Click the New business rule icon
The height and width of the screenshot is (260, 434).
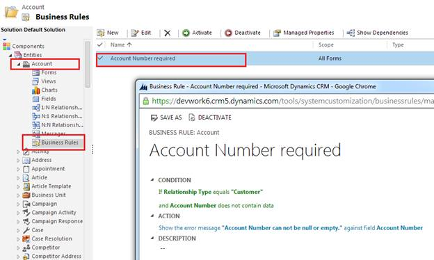[x=100, y=33]
